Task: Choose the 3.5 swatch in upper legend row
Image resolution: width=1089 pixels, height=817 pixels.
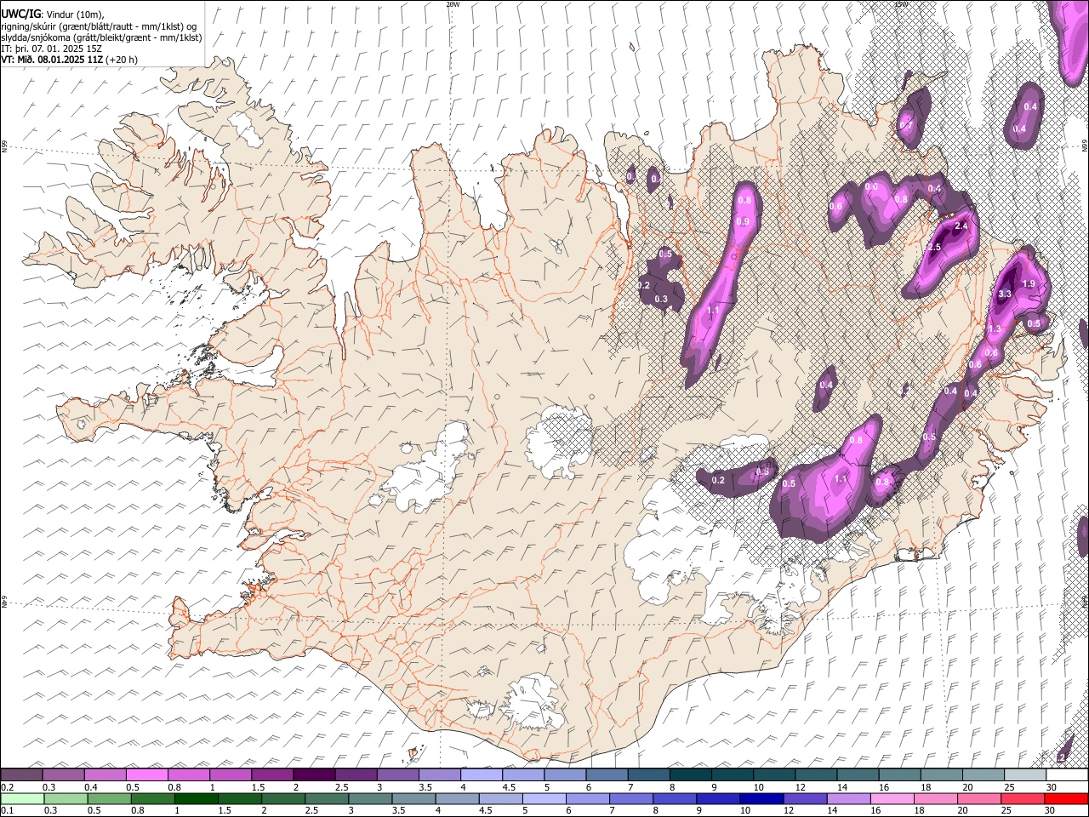Action: point(439,775)
